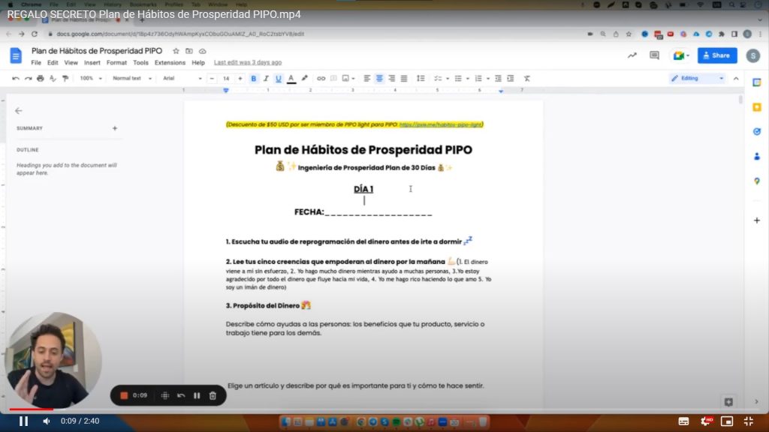Insert a link with the chain icon
The height and width of the screenshot is (432, 769).
(321, 78)
